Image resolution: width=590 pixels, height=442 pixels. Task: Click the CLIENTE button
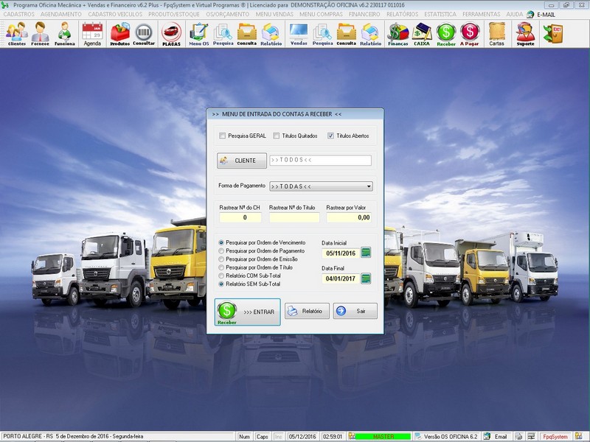point(242,161)
